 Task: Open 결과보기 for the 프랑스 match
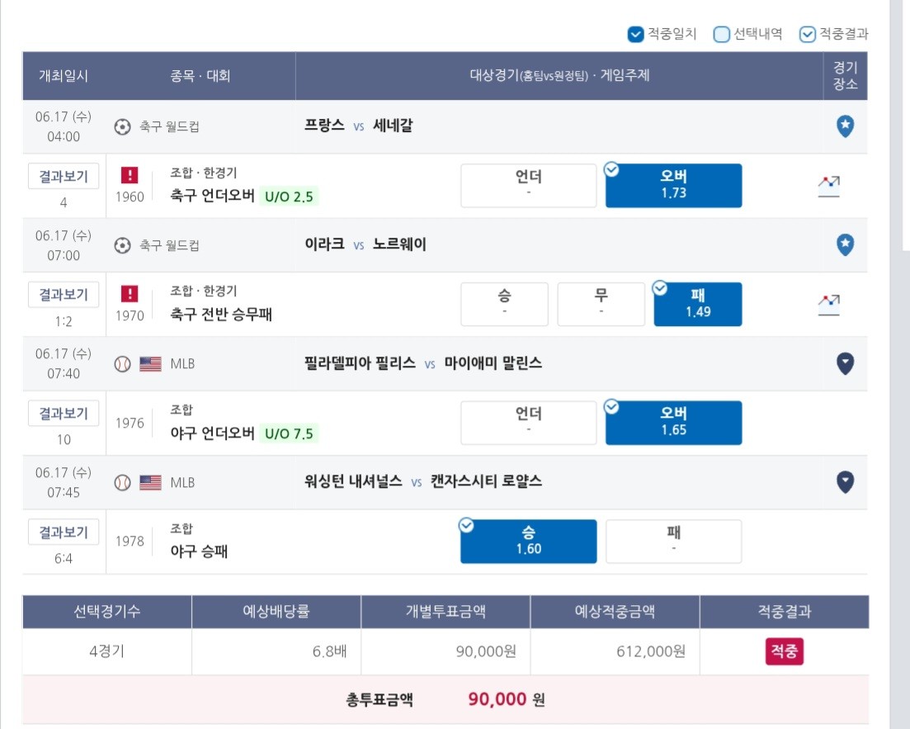(x=64, y=176)
